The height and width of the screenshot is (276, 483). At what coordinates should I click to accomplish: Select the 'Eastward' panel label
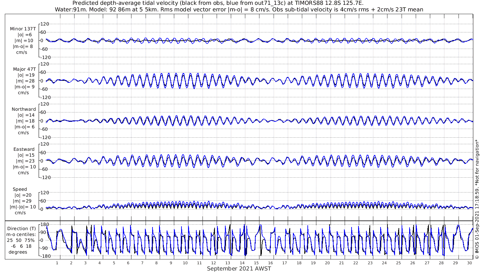point(24,149)
